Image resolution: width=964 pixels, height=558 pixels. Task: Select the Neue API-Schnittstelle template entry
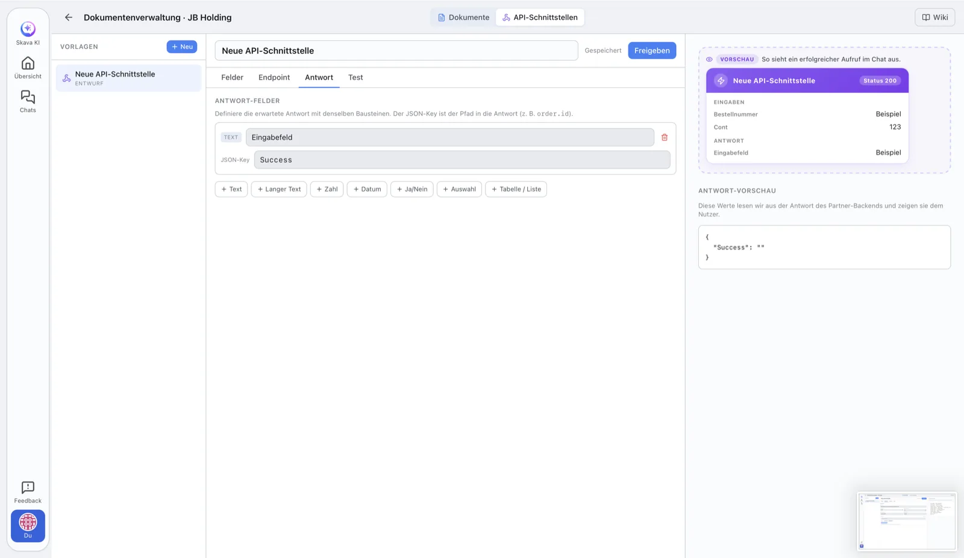click(x=128, y=78)
